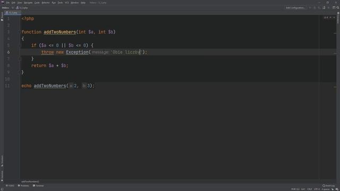Click the 'return' keyword on line 8
The image size is (340, 191).
pos(39,66)
